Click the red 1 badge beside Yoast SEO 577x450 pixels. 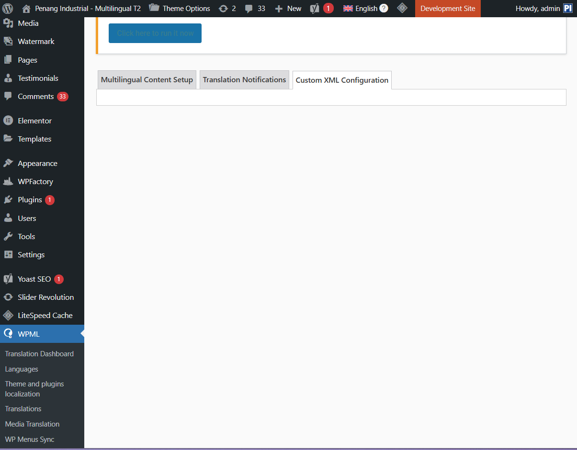pos(58,279)
